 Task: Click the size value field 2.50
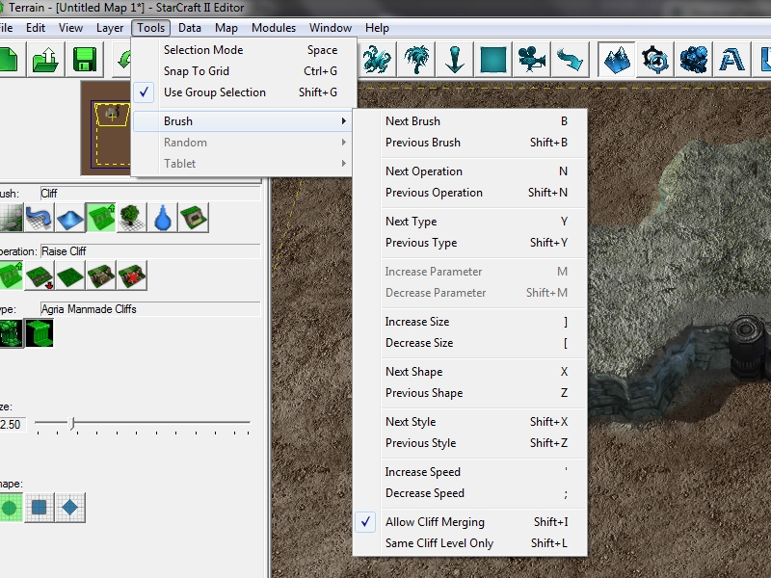coord(13,425)
